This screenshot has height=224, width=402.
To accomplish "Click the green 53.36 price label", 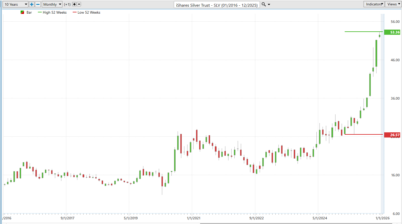I will 392,32.
